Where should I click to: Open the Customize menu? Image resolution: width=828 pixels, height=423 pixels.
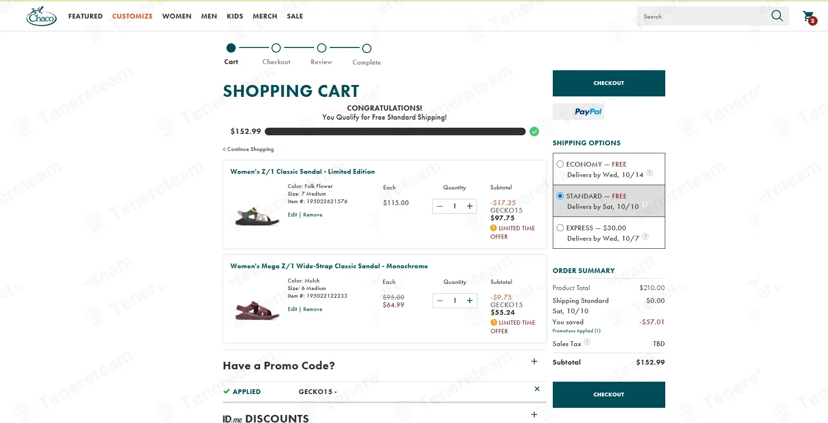click(132, 16)
